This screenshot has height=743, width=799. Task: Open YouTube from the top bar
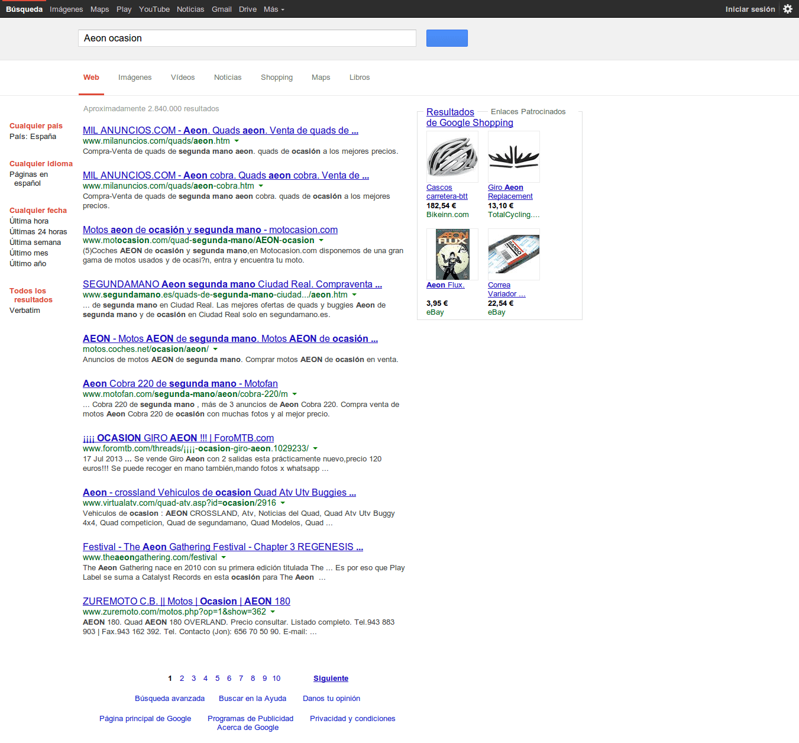[154, 9]
